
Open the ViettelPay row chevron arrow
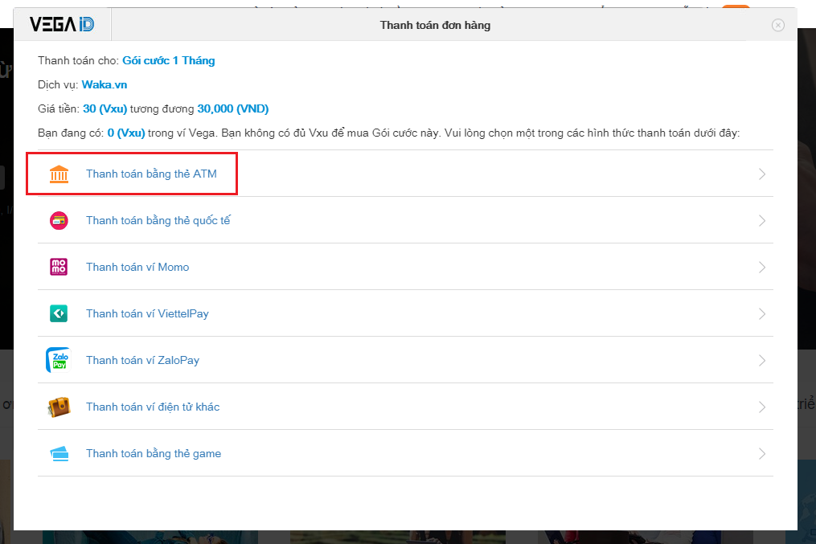[761, 314]
